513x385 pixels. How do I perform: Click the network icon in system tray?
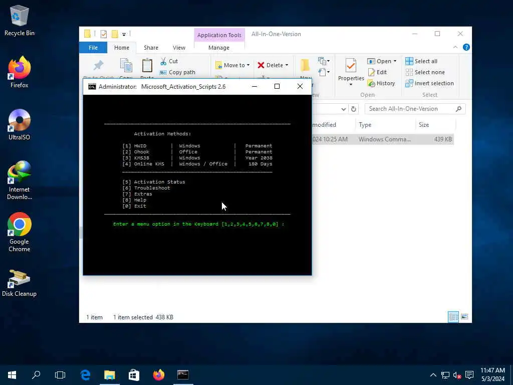point(445,375)
